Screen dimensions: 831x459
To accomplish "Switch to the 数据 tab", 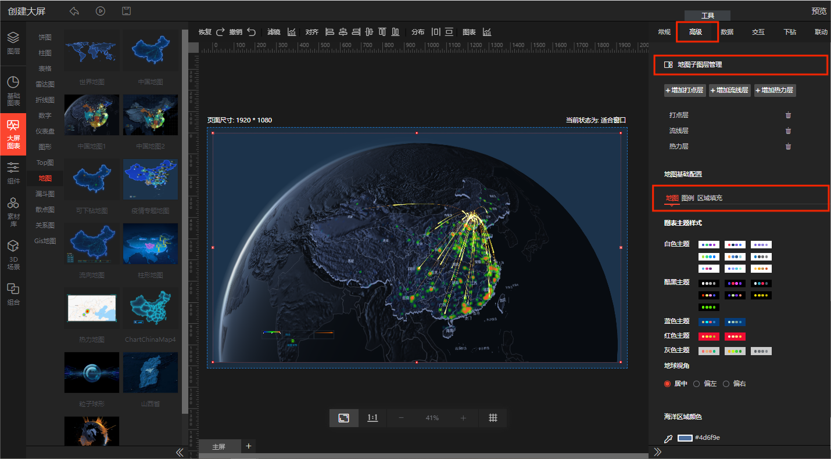I will (x=727, y=32).
